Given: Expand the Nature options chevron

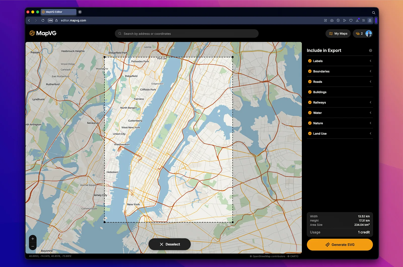Looking at the screenshot, I should tap(371, 123).
